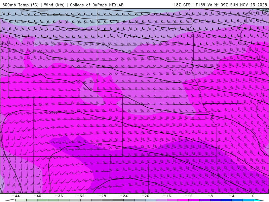Click the white arrow end of colorbar
The height and width of the screenshot is (202, 269).
(x=10, y=200)
